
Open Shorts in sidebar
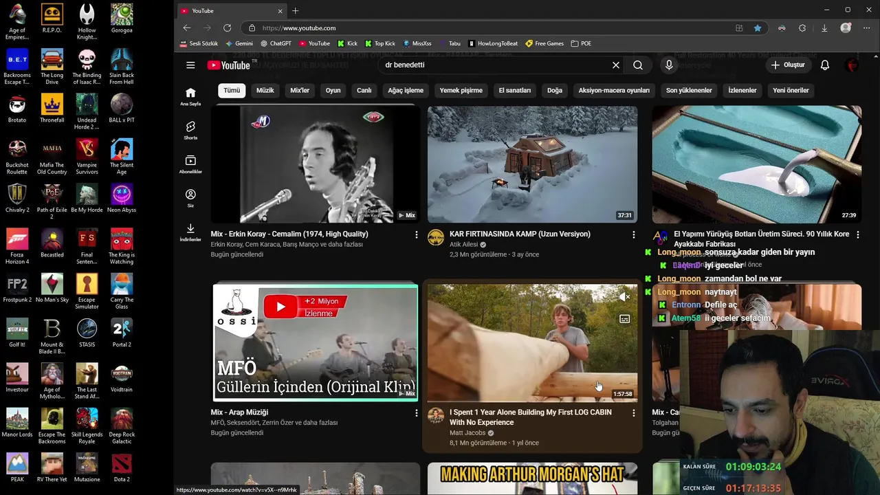tap(190, 131)
